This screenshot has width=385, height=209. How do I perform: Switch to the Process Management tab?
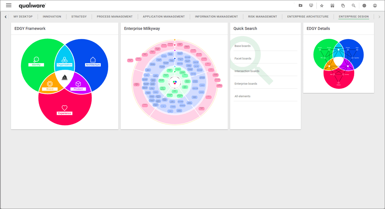[115, 17]
